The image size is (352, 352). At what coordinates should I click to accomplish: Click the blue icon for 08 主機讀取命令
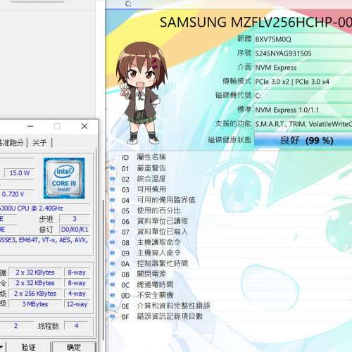click(x=113, y=242)
